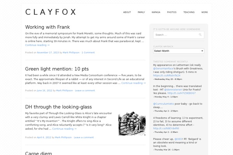Image resolution: width=233 pixels, height=155 pixels.
Task: Open the ABOUT menu item
Action: [x=127, y=12]
